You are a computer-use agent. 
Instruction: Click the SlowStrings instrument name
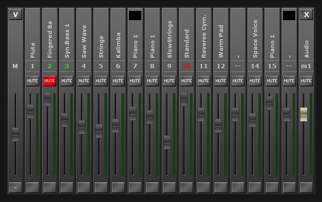[x=169, y=39]
